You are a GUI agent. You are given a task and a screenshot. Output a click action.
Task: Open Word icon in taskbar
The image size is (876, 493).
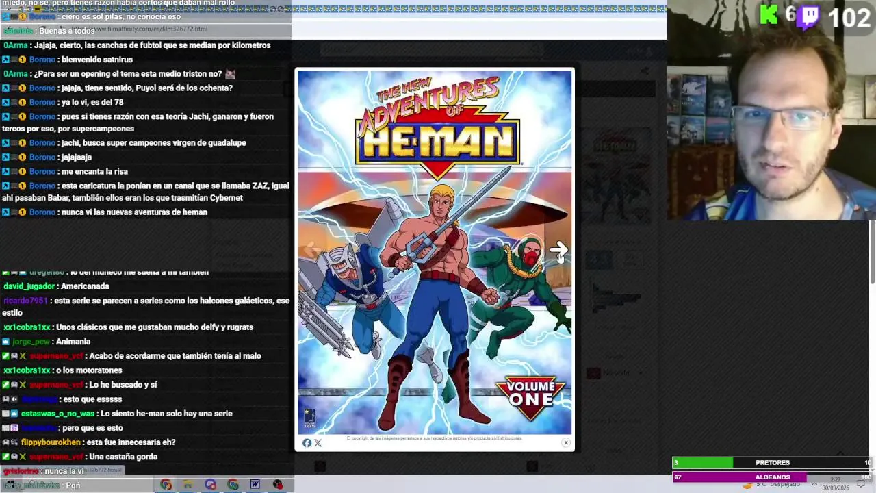255,485
